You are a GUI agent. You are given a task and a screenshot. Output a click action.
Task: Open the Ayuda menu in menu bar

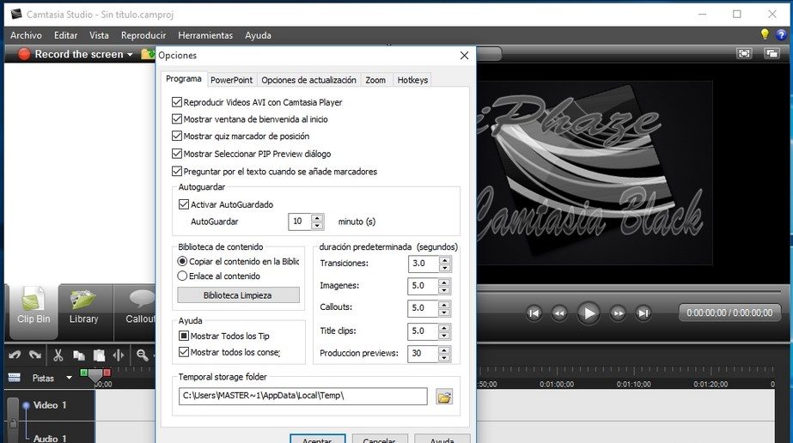(x=258, y=35)
